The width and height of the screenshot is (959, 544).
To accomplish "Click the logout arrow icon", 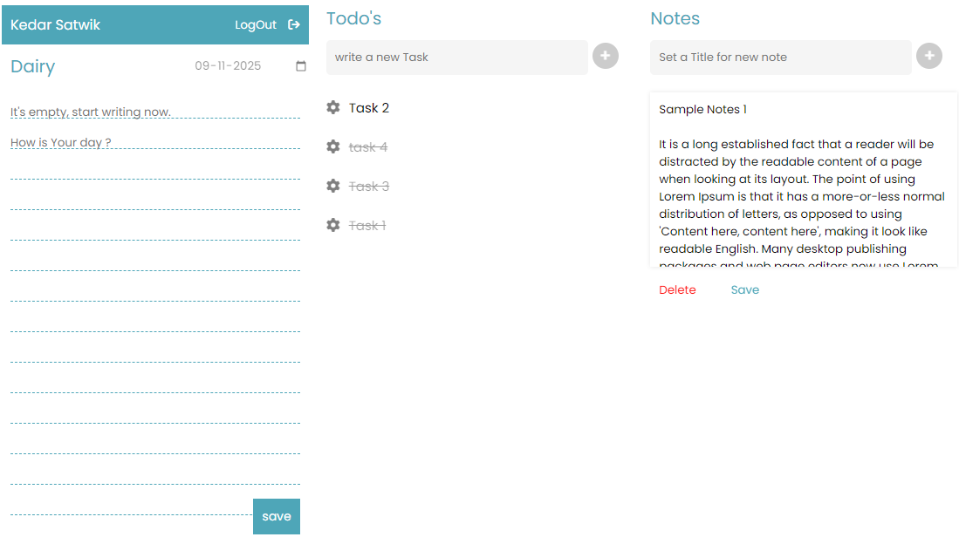I will tap(294, 25).
